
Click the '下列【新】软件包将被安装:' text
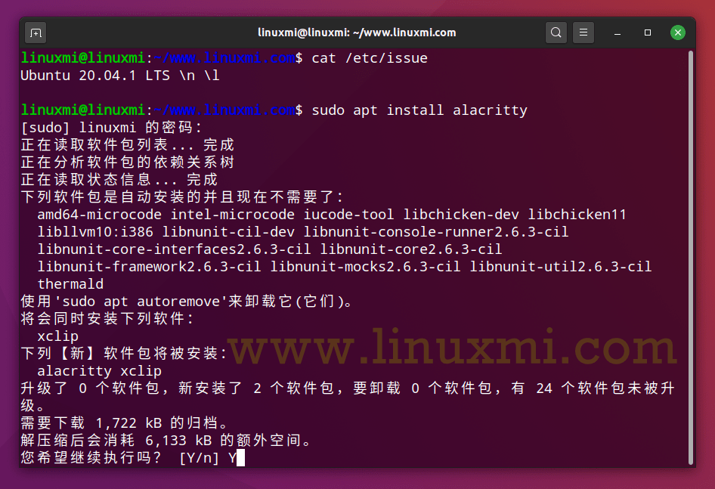tap(124, 353)
